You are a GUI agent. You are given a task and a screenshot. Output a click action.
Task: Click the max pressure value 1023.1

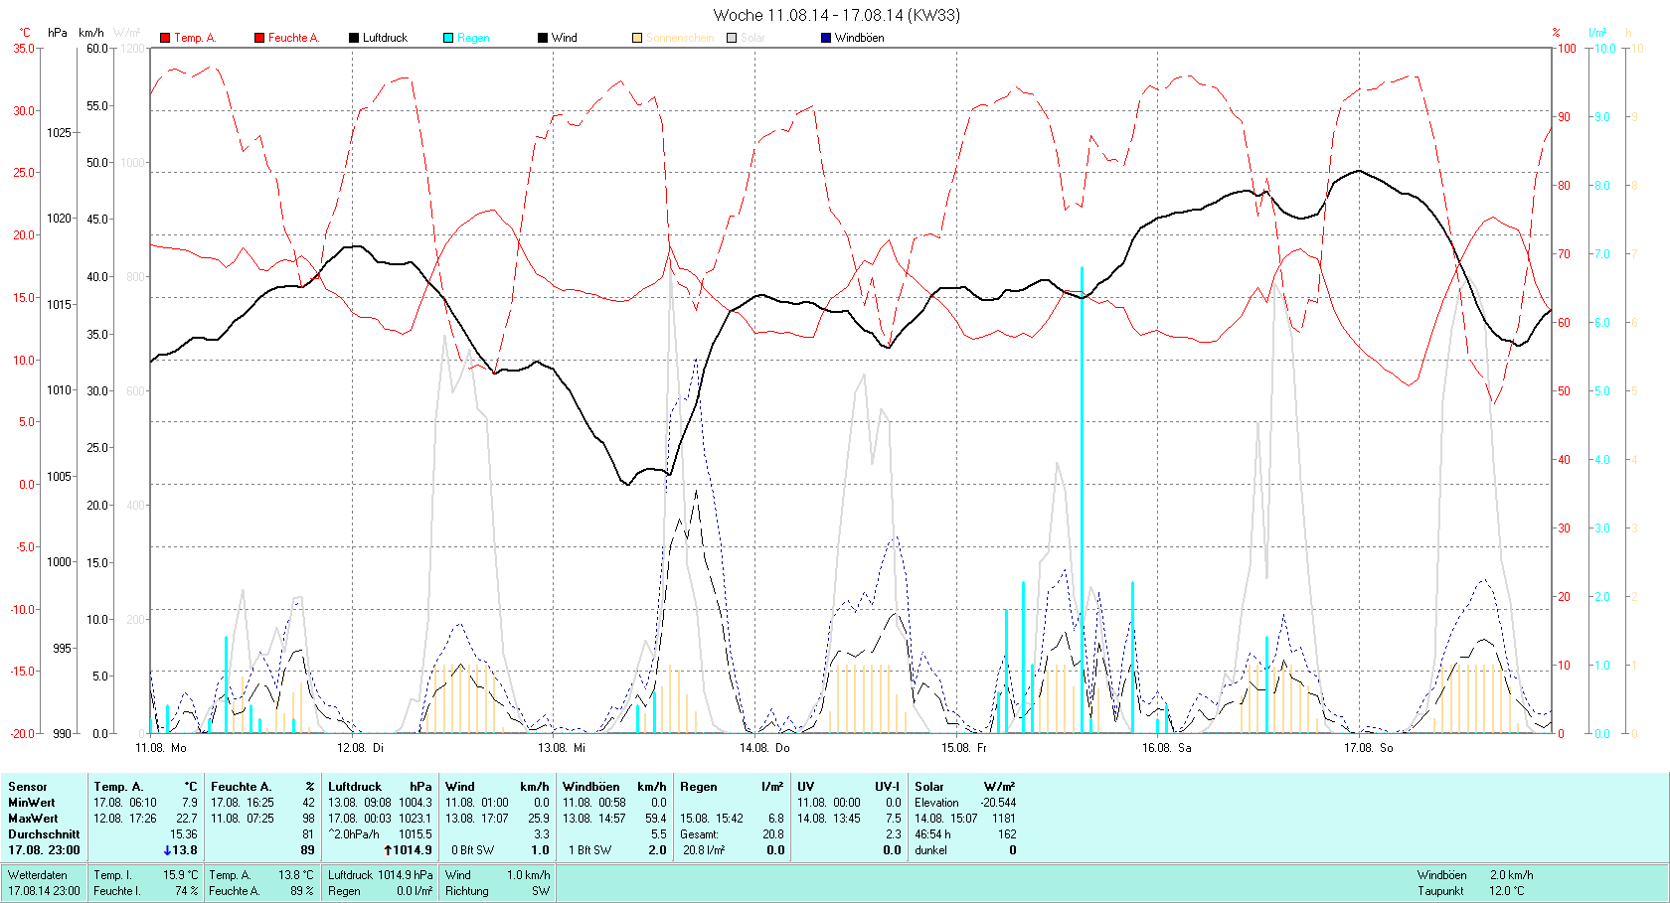coord(416,819)
